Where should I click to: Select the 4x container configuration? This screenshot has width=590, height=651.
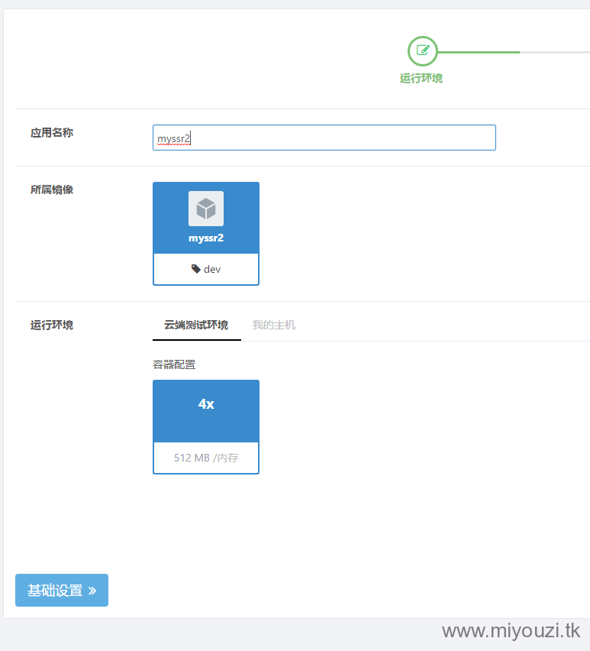click(x=206, y=427)
